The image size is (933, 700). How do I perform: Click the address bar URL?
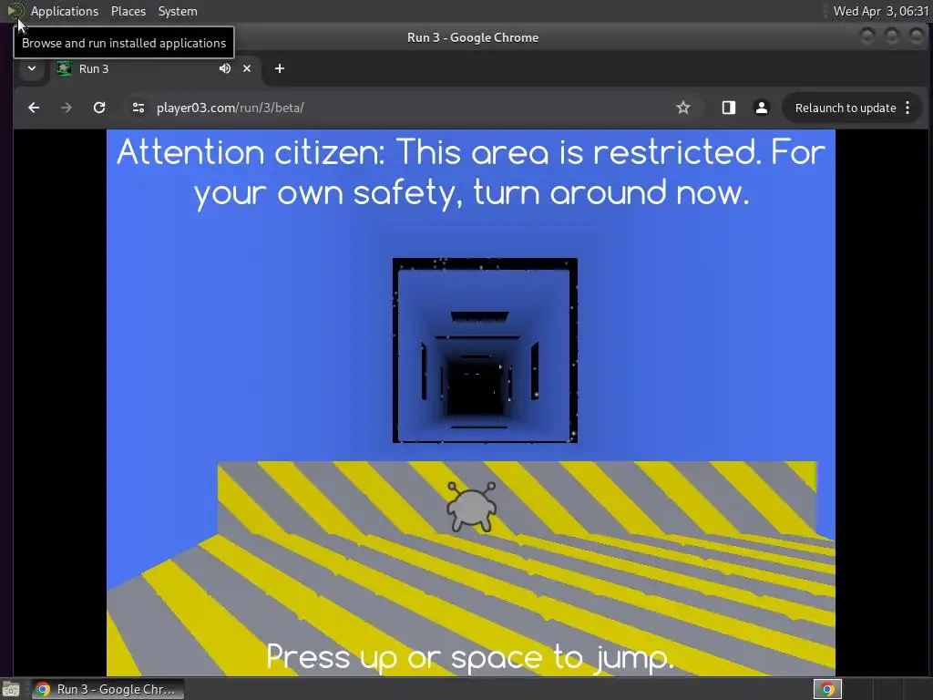pos(231,108)
